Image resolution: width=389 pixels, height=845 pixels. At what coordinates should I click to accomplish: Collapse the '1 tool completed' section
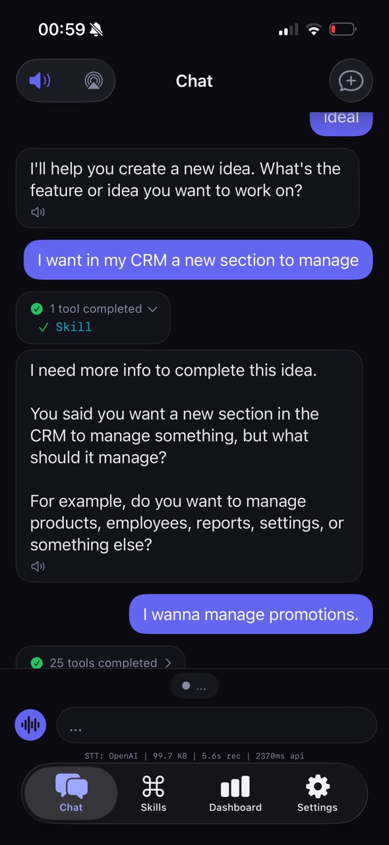(152, 308)
